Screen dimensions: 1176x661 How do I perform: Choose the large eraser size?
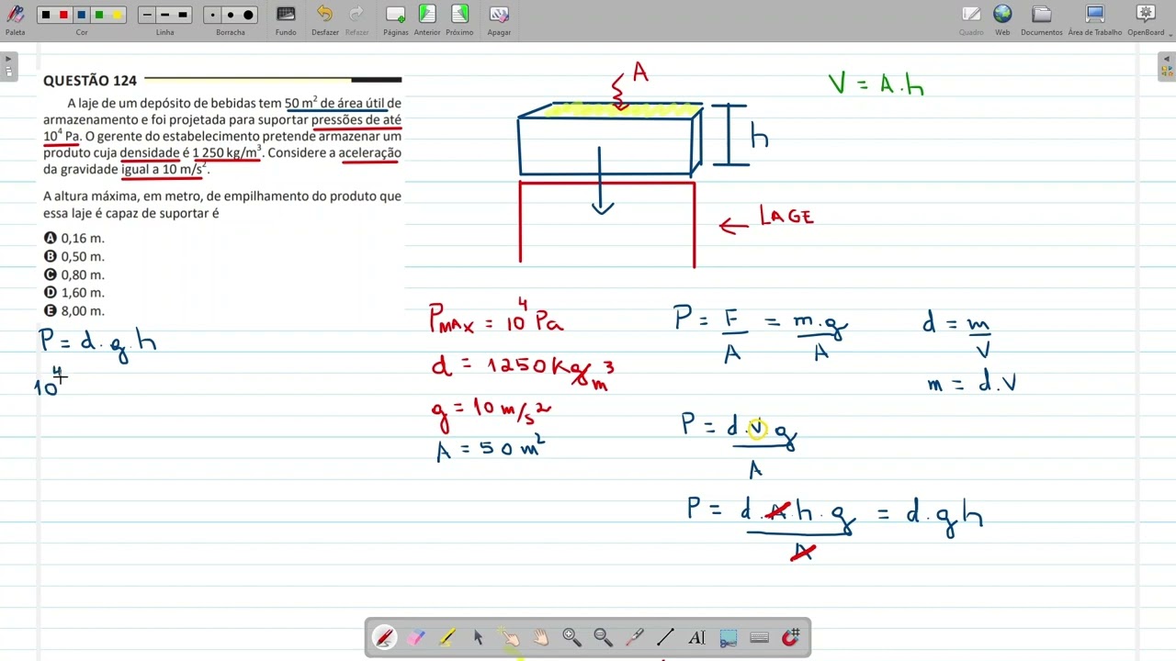(x=248, y=15)
